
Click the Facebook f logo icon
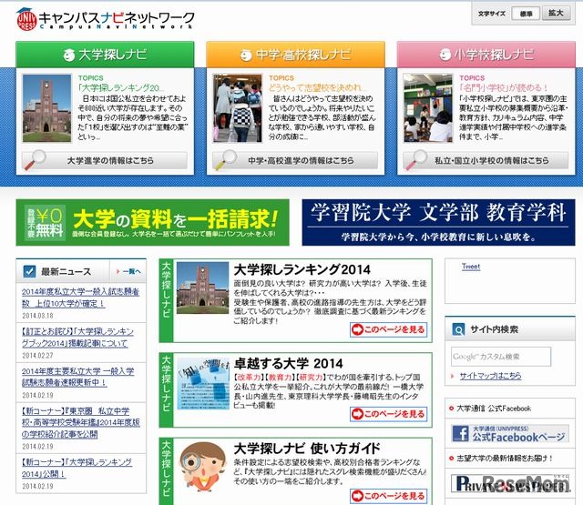coord(461,433)
